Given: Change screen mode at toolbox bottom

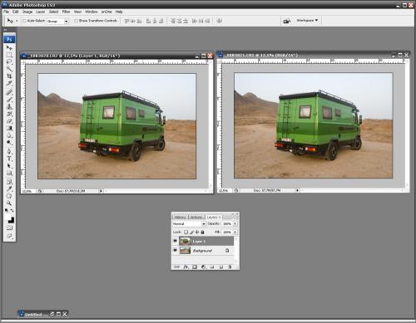Looking at the screenshot, I should (9, 236).
